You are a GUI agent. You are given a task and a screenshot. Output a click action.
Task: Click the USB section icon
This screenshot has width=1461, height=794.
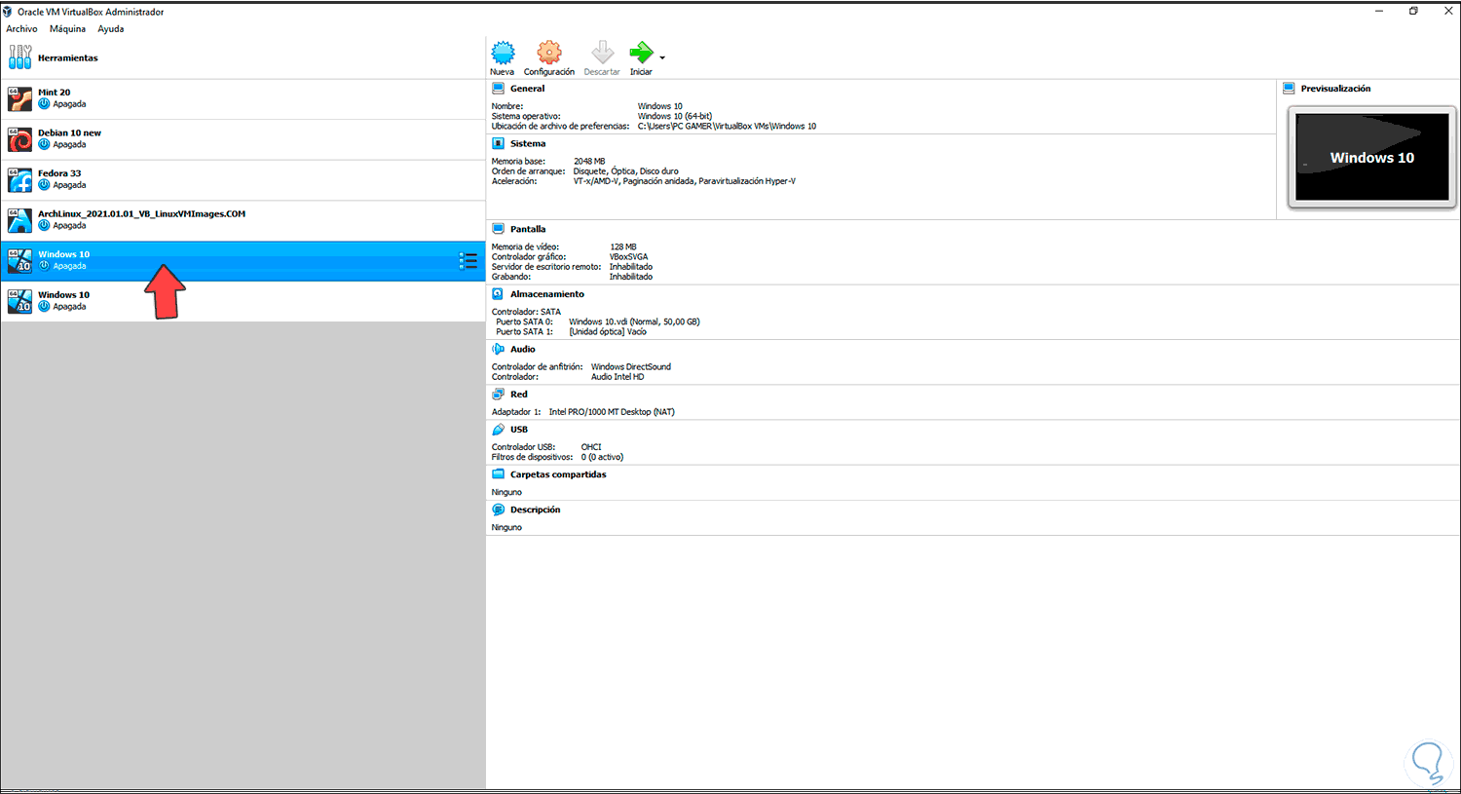(499, 430)
